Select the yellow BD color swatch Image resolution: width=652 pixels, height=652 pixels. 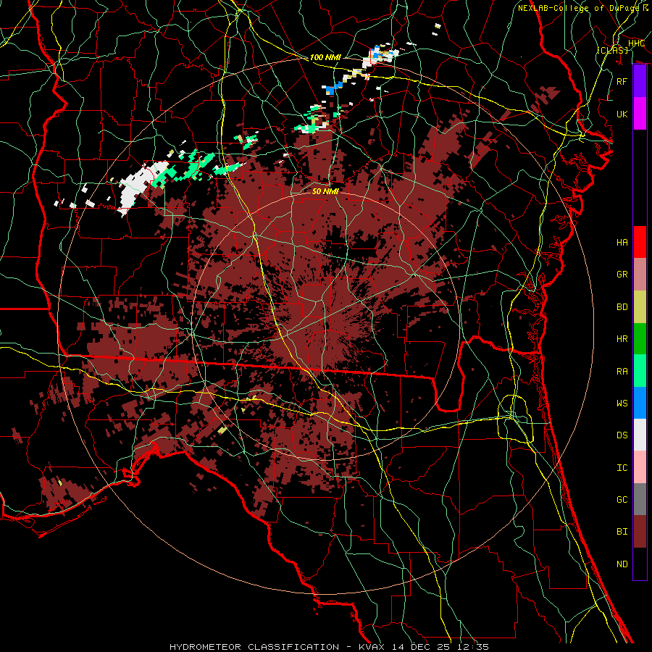point(640,306)
